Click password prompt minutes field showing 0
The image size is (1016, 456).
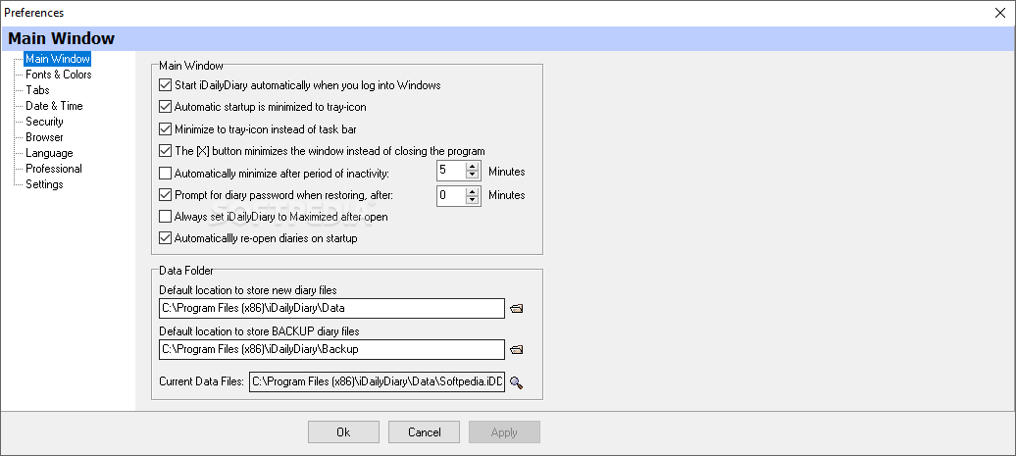(x=452, y=195)
